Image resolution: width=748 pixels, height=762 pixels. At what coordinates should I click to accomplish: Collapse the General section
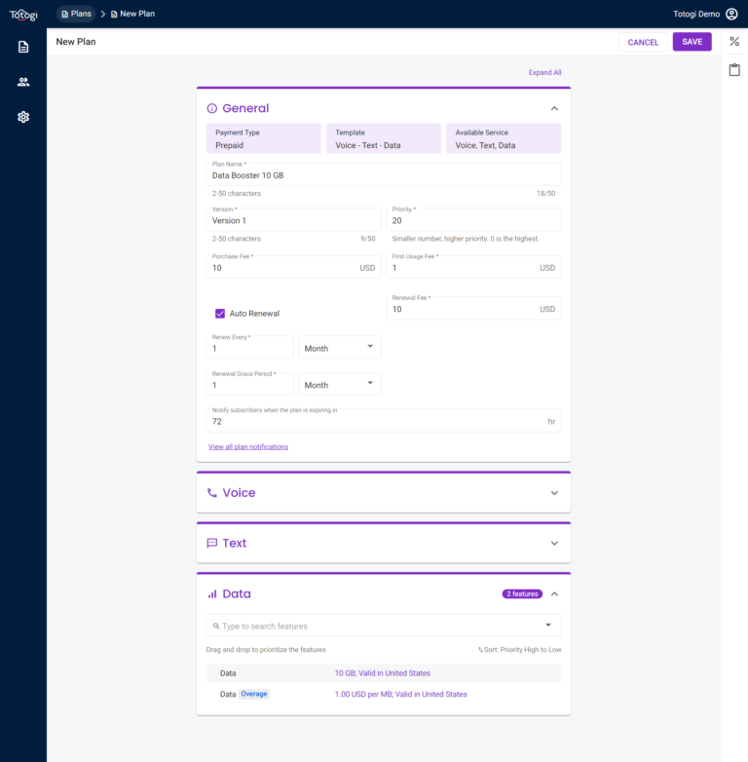coord(554,108)
